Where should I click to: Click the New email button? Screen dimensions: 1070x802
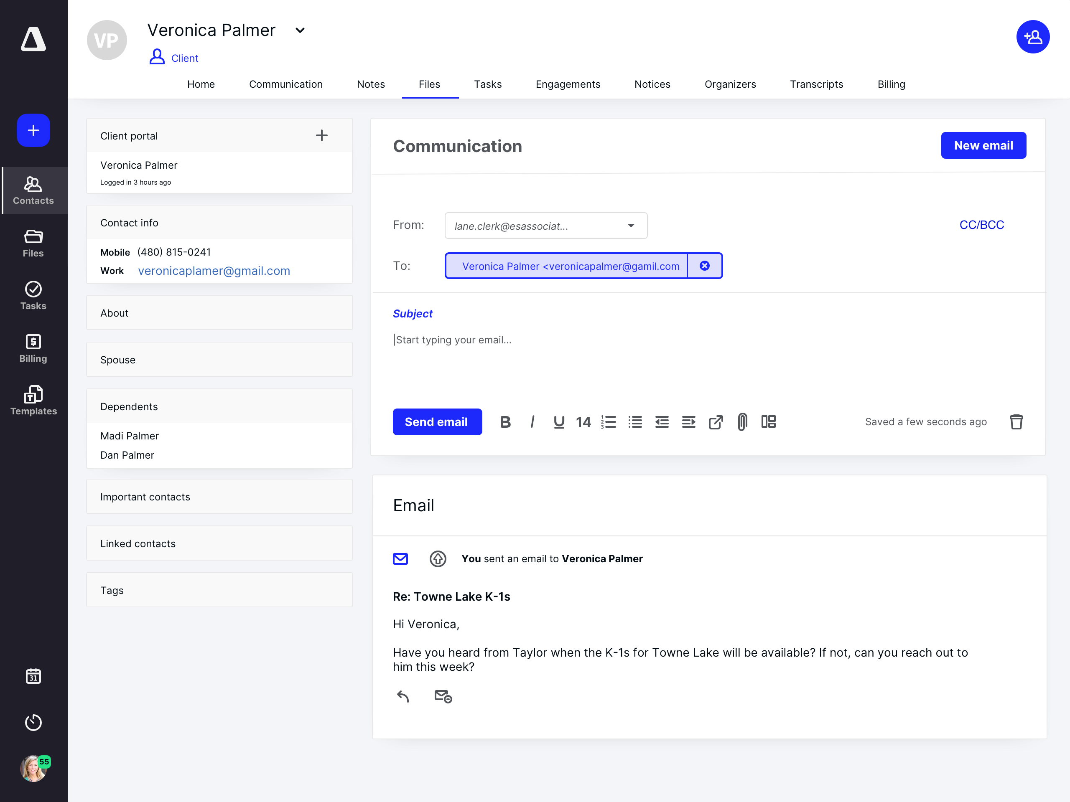983,145
